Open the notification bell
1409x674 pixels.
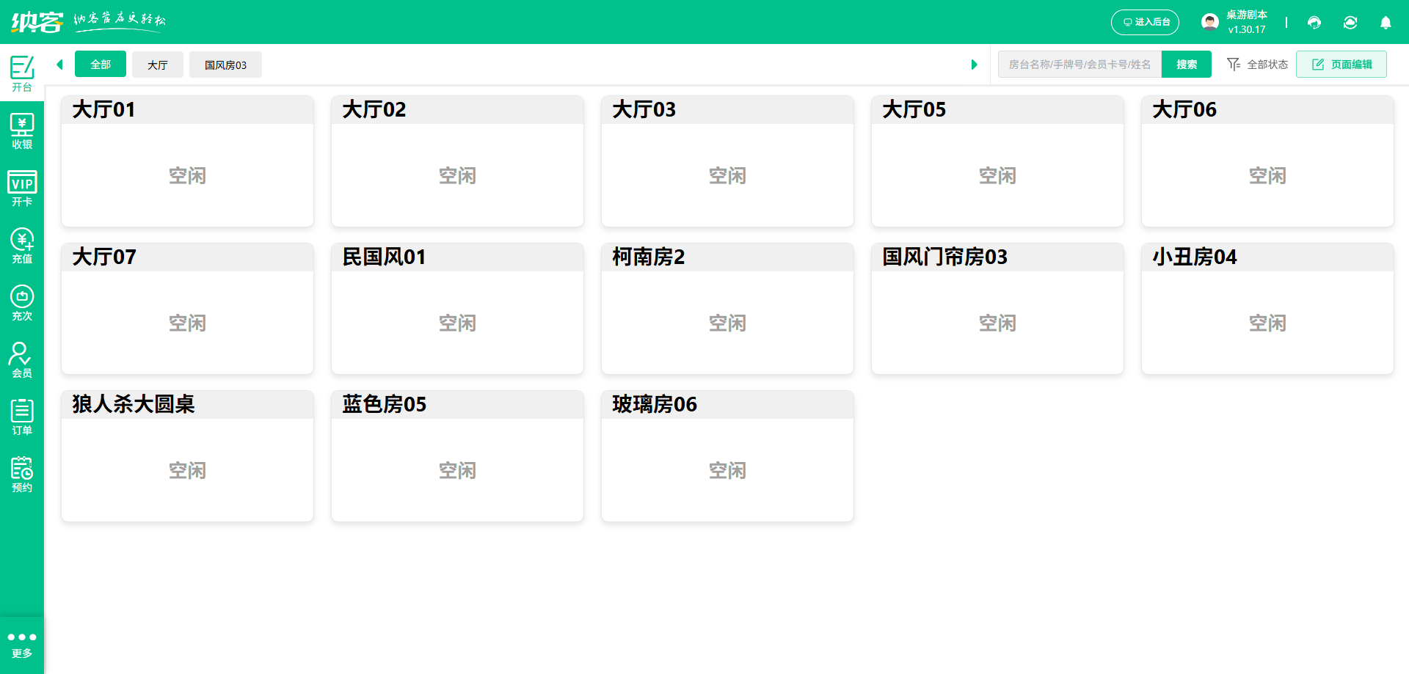1386,22
